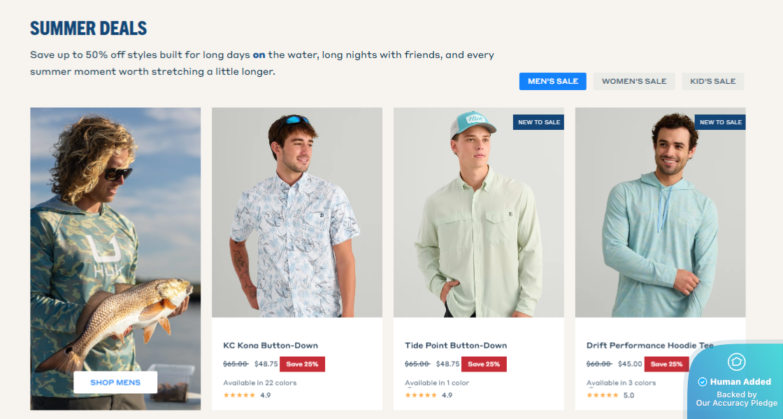Click the light green Tide Point shirt image
783x419 pixels.
pos(479,212)
